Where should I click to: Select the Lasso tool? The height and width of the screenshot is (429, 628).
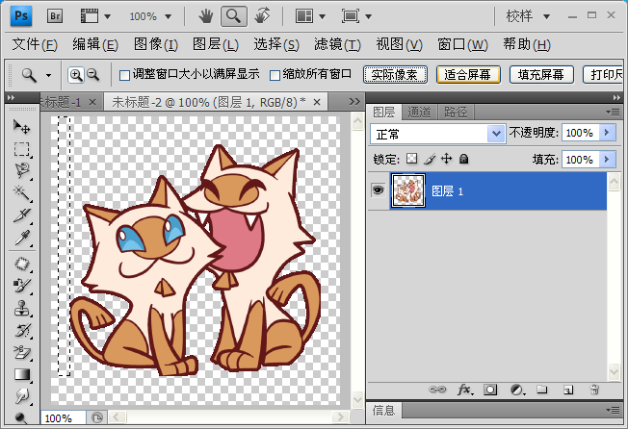coord(21,170)
